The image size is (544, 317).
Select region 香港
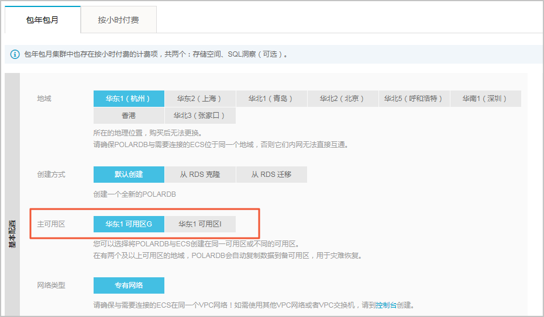(129, 116)
